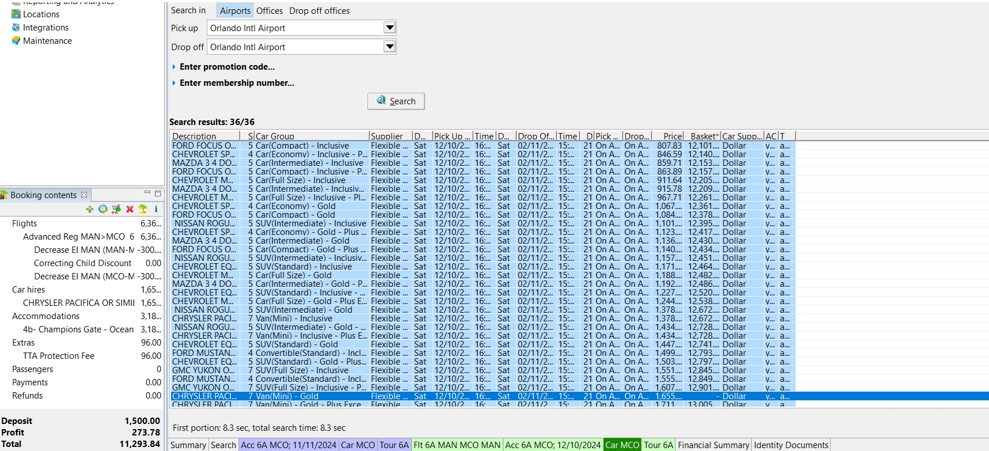
Task: Open Integrations in the navigation tree
Action: coord(46,27)
